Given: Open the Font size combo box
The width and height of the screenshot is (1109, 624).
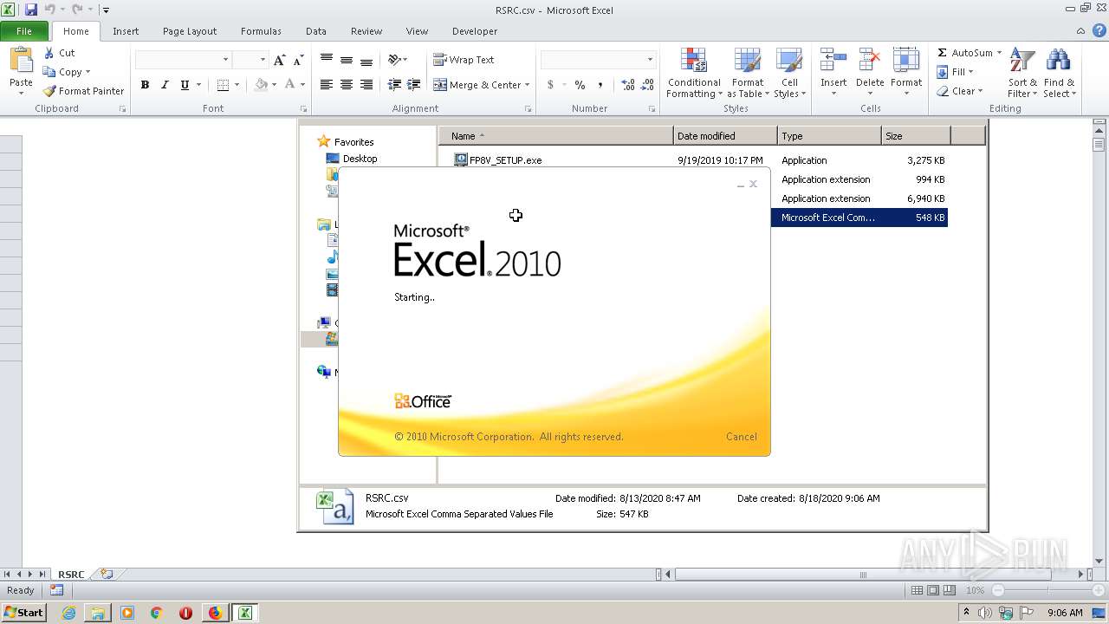Looking at the screenshot, I should click(250, 60).
